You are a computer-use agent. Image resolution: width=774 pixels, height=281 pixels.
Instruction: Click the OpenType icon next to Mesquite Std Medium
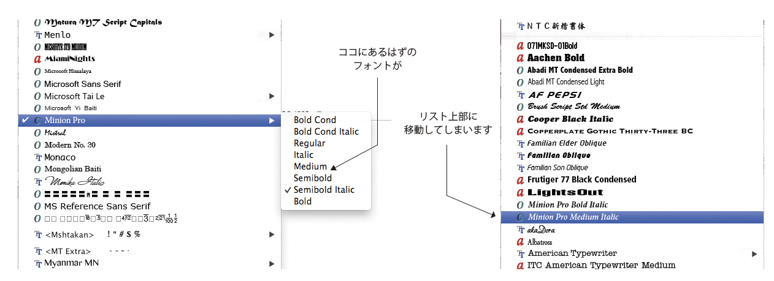[x=38, y=47]
